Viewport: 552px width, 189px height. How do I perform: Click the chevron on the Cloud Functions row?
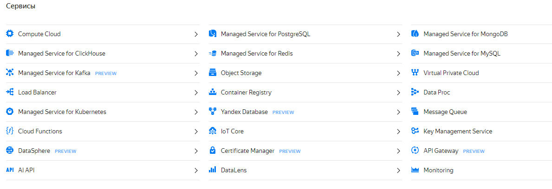coord(196,132)
